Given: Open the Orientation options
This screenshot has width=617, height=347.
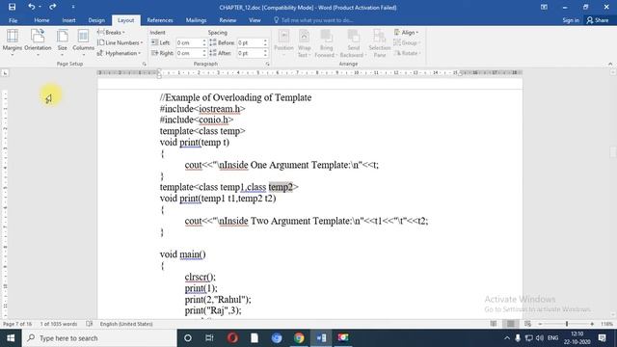Looking at the screenshot, I should pyautogui.click(x=38, y=42).
